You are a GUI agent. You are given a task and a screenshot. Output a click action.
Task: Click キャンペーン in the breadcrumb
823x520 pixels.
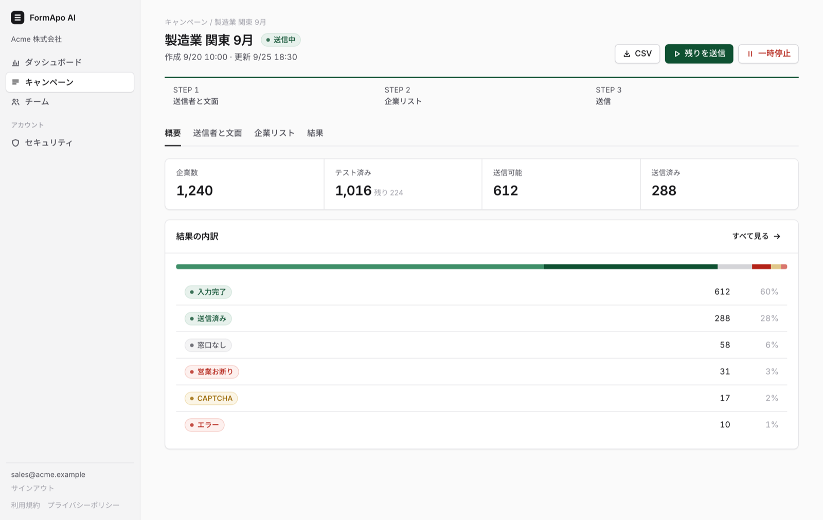tap(186, 22)
